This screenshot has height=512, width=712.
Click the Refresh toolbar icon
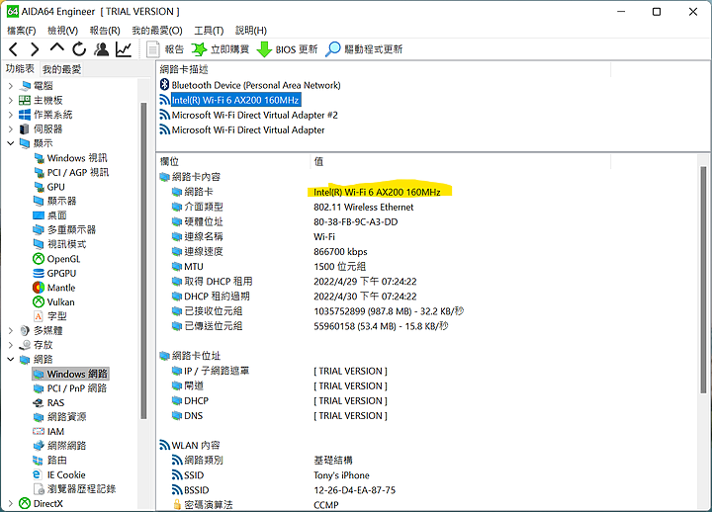(79, 49)
